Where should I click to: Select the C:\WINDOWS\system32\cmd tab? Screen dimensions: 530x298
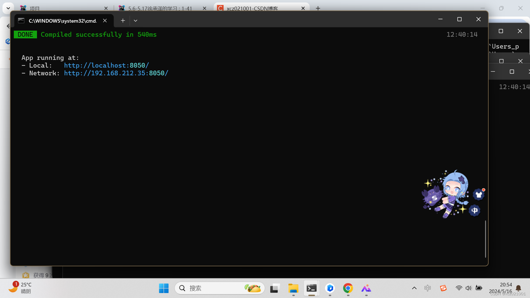click(63, 21)
